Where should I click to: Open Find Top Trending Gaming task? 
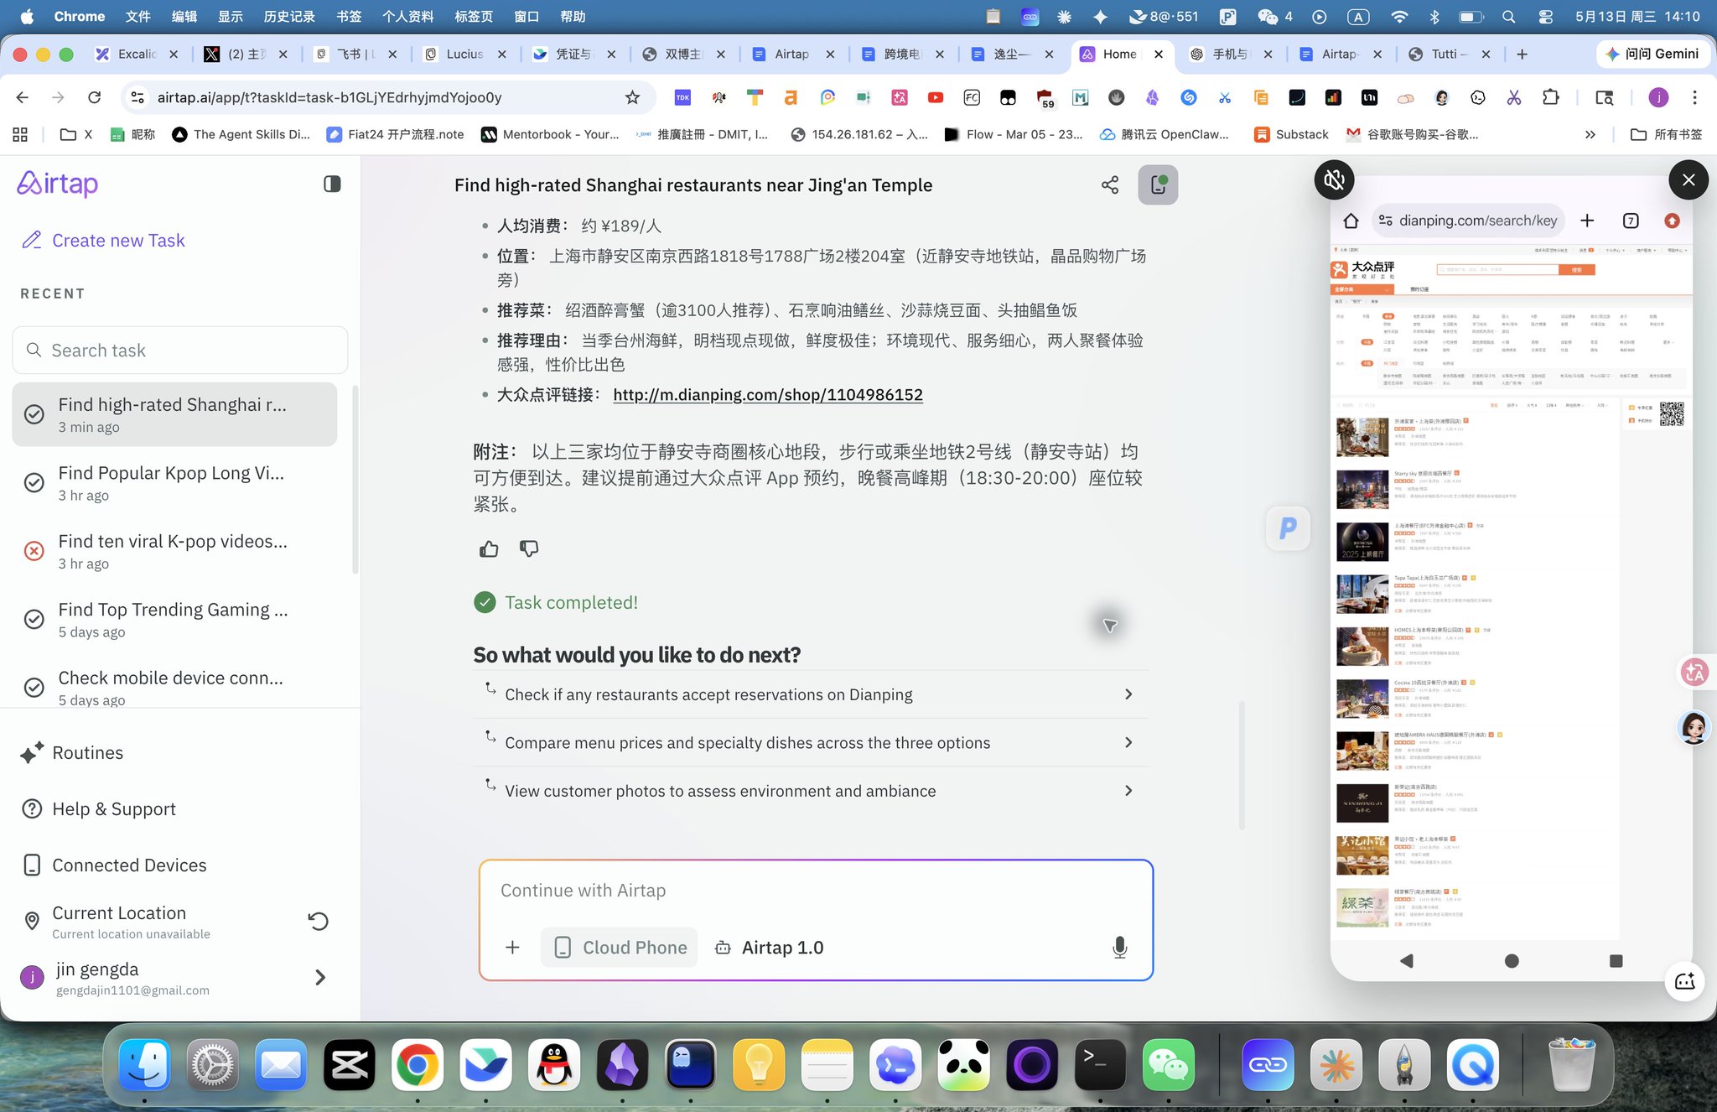pyautogui.click(x=174, y=620)
